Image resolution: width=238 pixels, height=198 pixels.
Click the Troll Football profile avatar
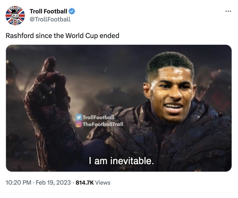15,15
